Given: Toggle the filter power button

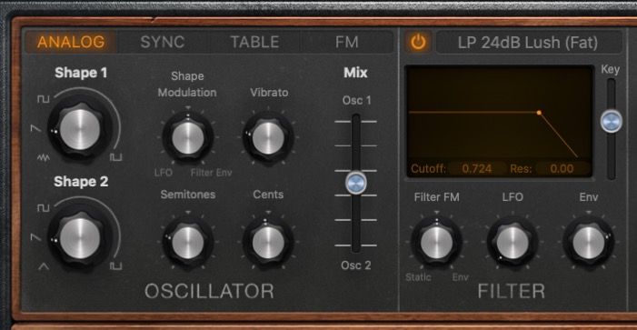Looking at the screenshot, I should [418, 42].
